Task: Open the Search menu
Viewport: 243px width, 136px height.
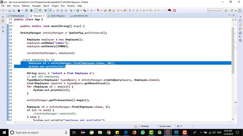Action: (46, 6)
